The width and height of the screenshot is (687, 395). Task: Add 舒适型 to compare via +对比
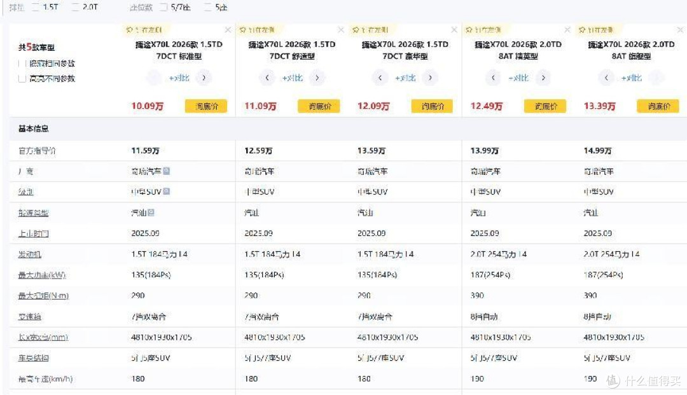point(292,78)
